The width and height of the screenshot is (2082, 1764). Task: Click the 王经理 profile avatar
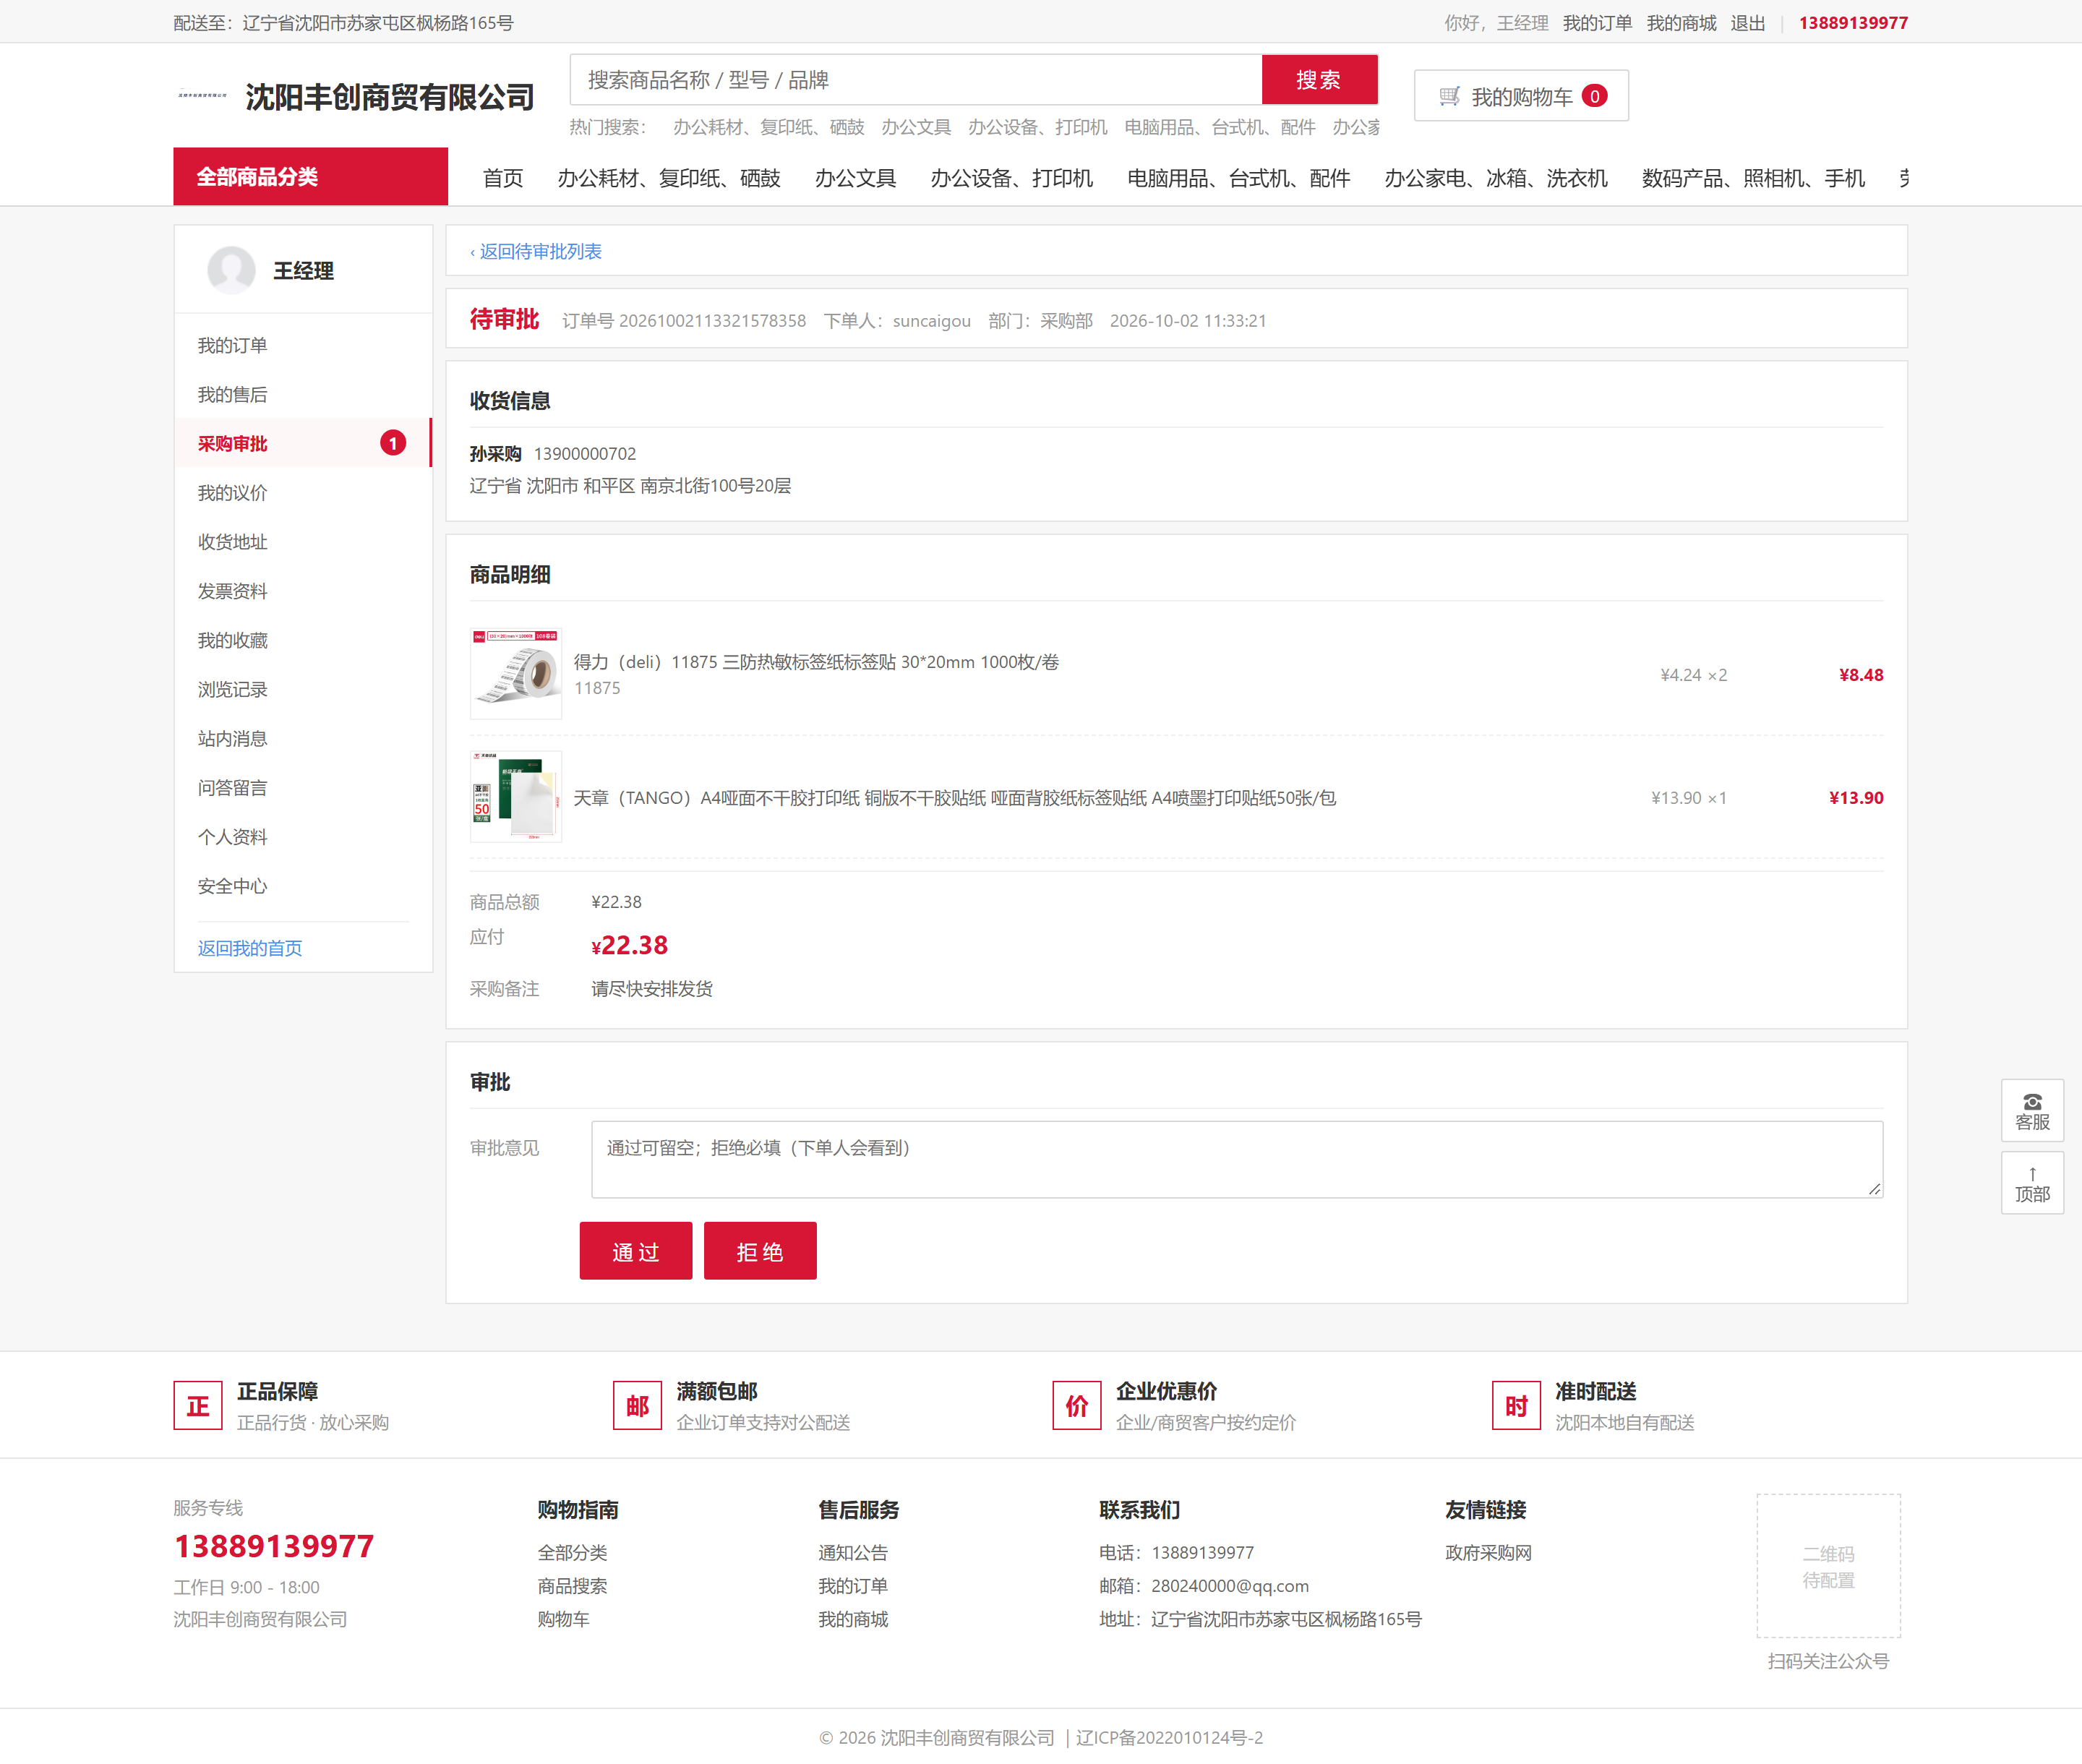coord(231,270)
